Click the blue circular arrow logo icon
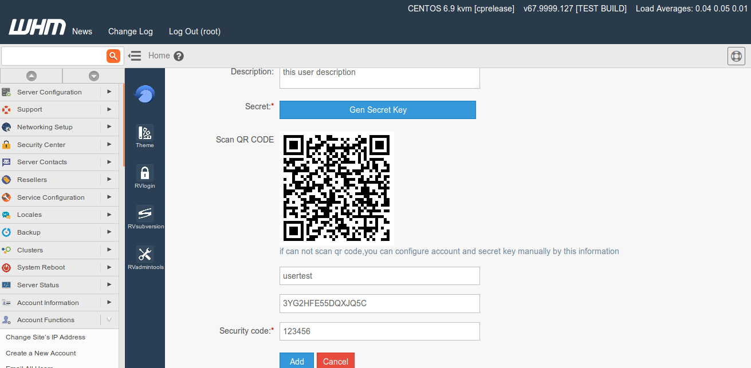Image resolution: width=751 pixels, height=368 pixels. [145, 94]
